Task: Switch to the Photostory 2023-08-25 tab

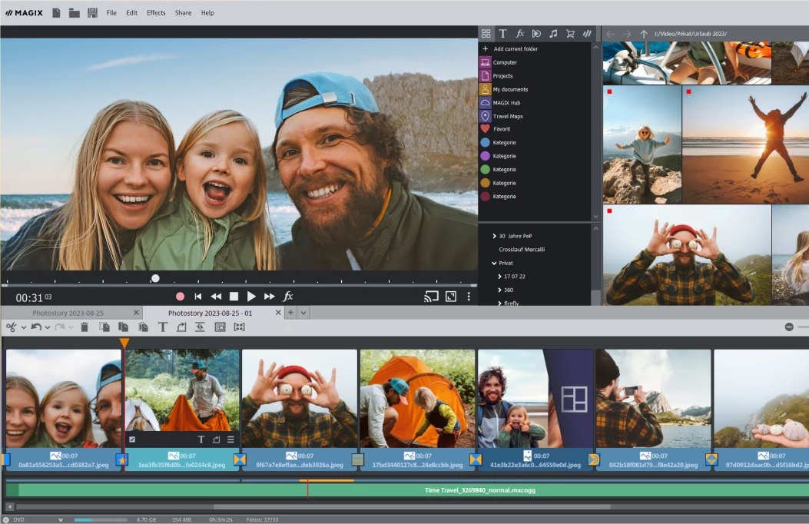Action: [68, 313]
